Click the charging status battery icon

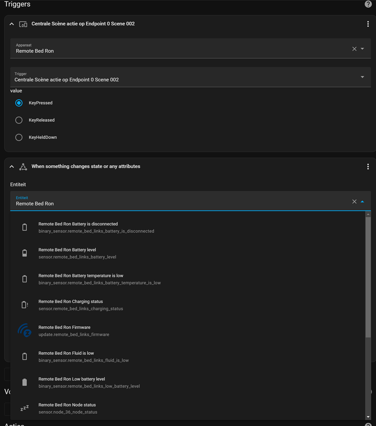(24, 304)
